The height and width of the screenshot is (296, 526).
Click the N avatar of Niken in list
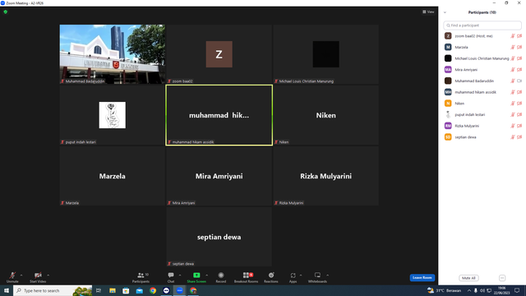tap(448, 104)
